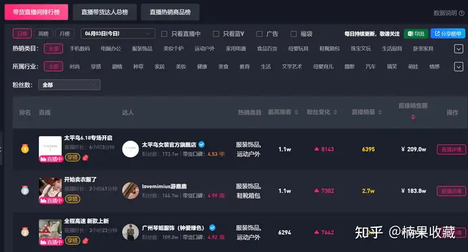Tick the 福袋 checkbox
The image size is (468, 252).
(294, 34)
